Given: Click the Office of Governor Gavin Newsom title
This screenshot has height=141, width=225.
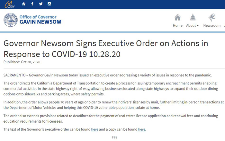Looking at the screenshot, I should point(40,20).
